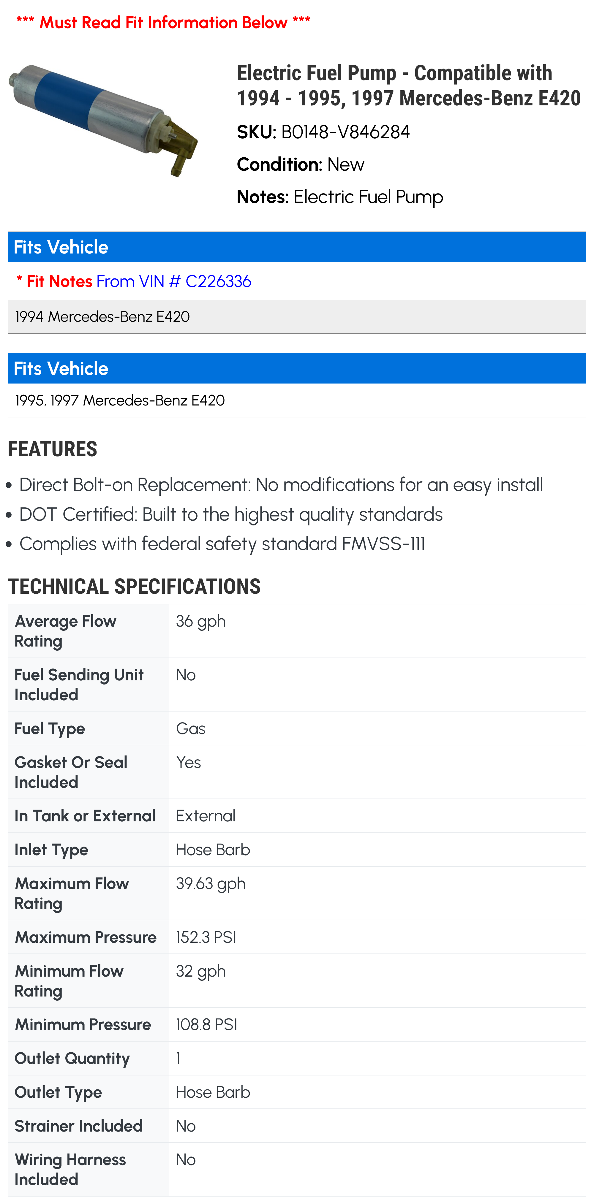Image resolution: width=594 pixels, height=1204 pixels.
Task: Click the Average Flow Rating row label
Action: [65, 631]
